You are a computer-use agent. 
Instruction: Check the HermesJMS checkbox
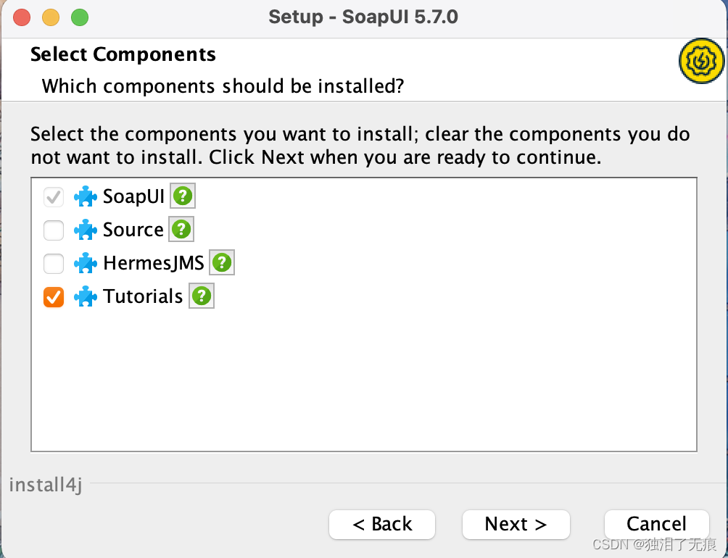(54, 264)
